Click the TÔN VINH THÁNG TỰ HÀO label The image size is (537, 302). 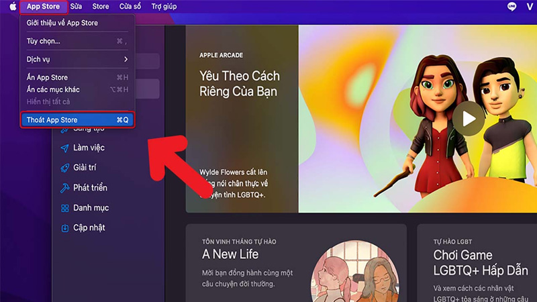(x=239, y=242)
